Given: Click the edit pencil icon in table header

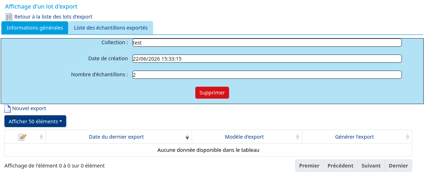Looking at the screenshot, I should (22, 137).
